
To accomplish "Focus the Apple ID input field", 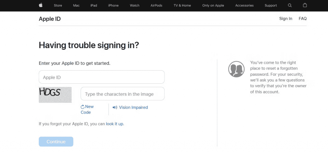I will (102, 77).
